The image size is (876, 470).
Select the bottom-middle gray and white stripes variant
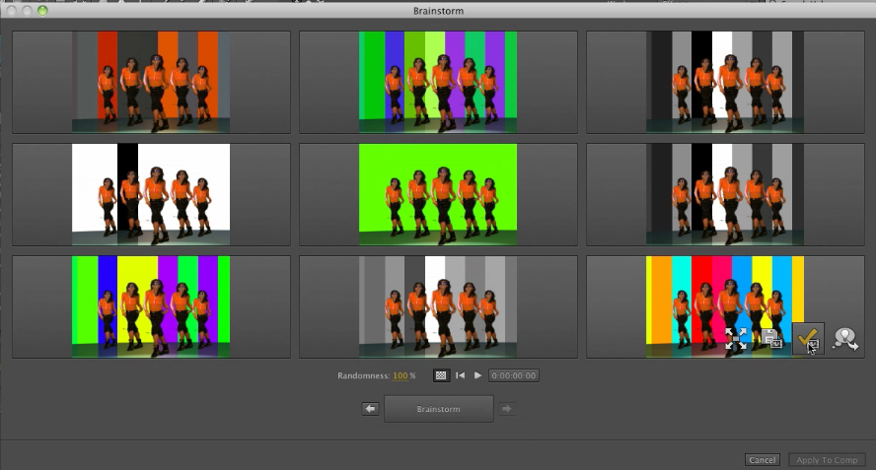[438, 307]
